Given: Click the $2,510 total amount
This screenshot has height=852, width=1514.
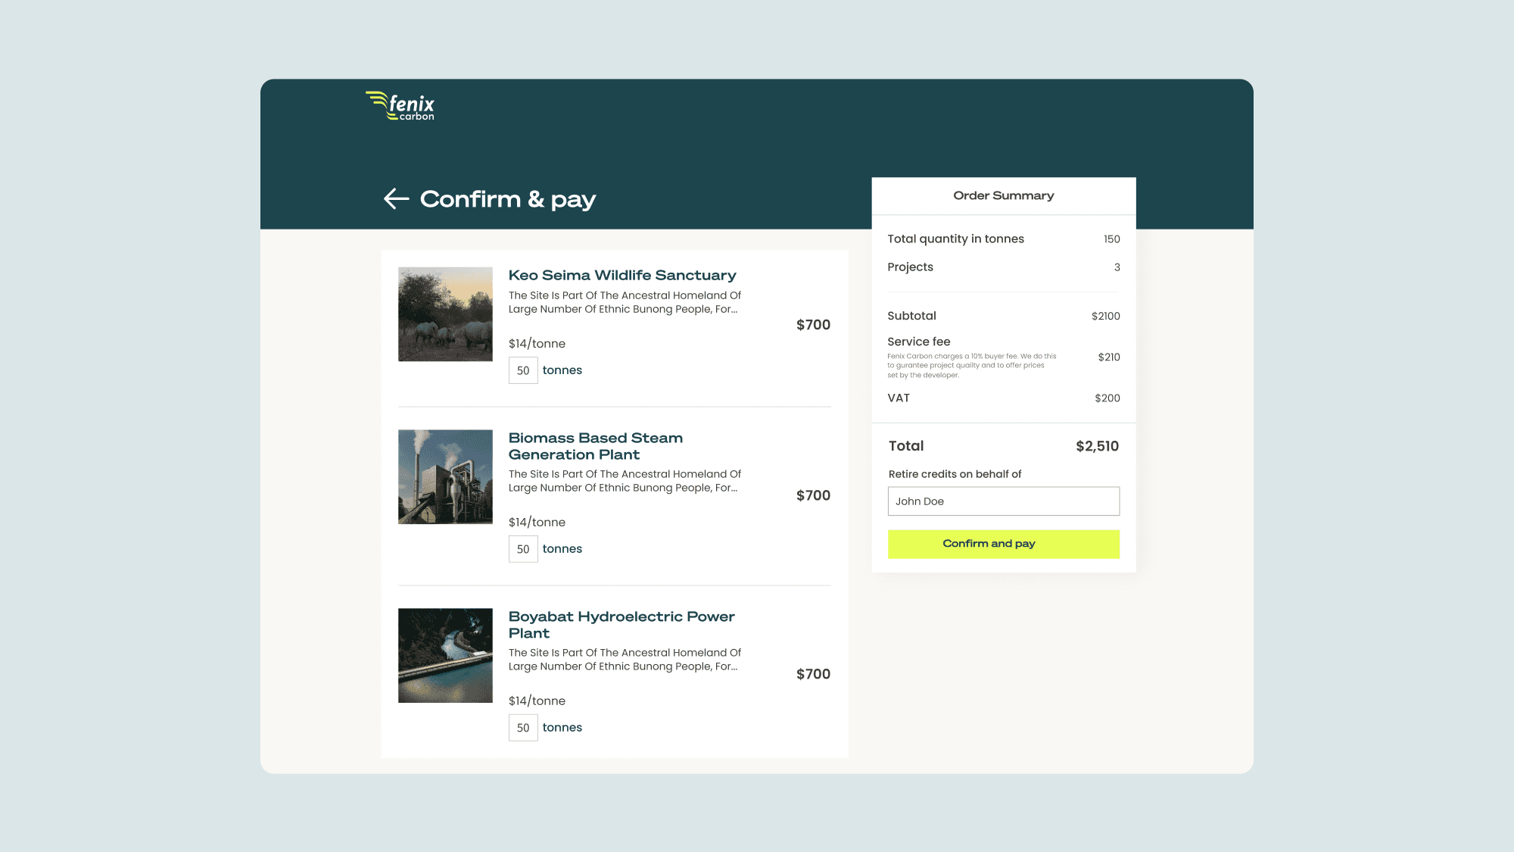Looking at the screenshot, I should [1097, 446].
